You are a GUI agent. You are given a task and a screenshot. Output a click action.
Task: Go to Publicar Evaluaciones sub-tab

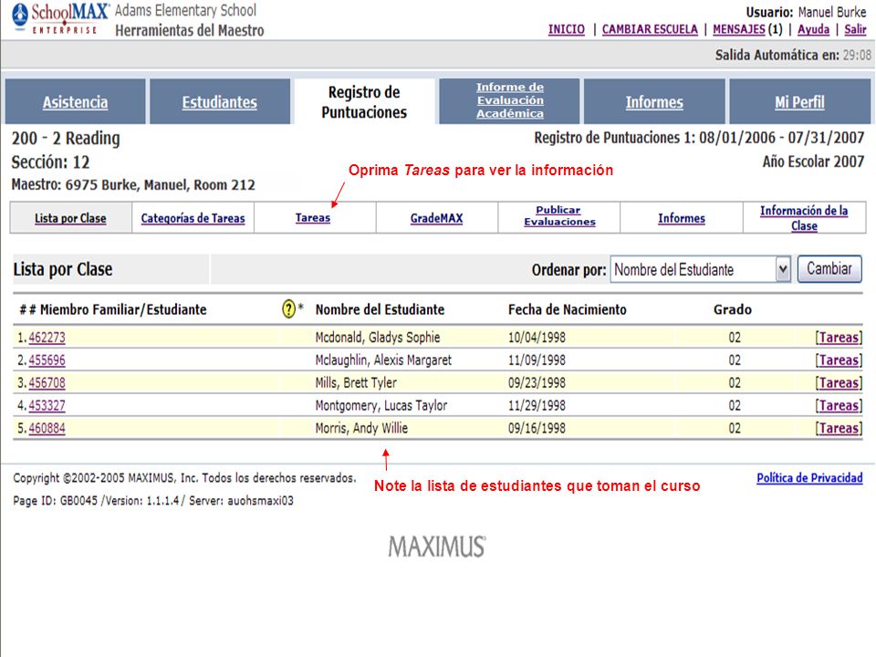559,215
